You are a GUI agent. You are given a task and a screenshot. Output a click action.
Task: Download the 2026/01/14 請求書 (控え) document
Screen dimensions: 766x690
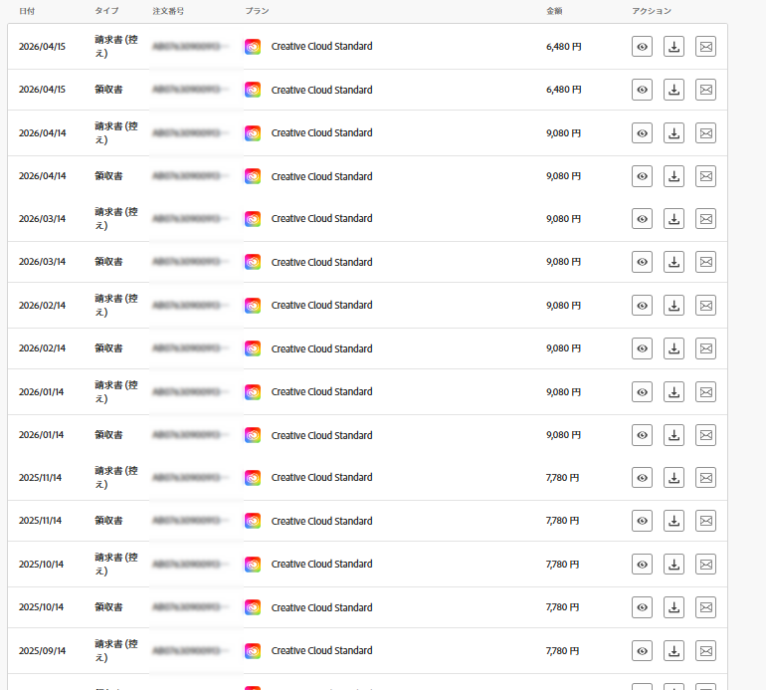pyautogui.click(x=673, y=391)
